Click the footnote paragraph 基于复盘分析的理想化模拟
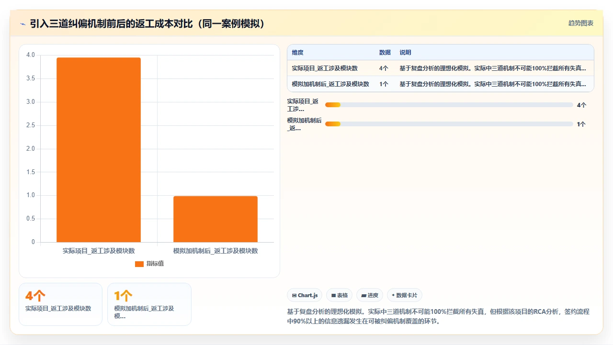This screenshot has width=613, height=345. (x=438, y=316)
